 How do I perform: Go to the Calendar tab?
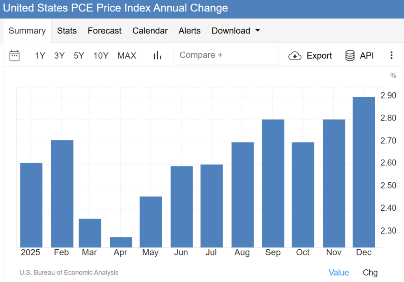click(150, 31)
